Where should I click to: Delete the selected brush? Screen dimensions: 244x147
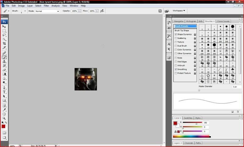[238, 112]
